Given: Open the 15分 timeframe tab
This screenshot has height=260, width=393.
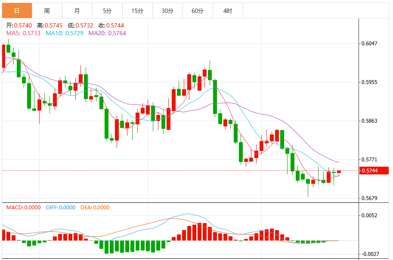Looking at the screenshot, I should (137, 11).
